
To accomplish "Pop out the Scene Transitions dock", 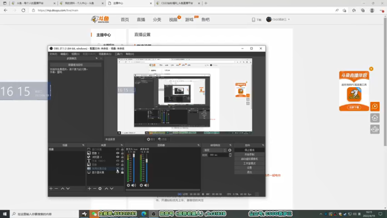I will click(230, 145).
